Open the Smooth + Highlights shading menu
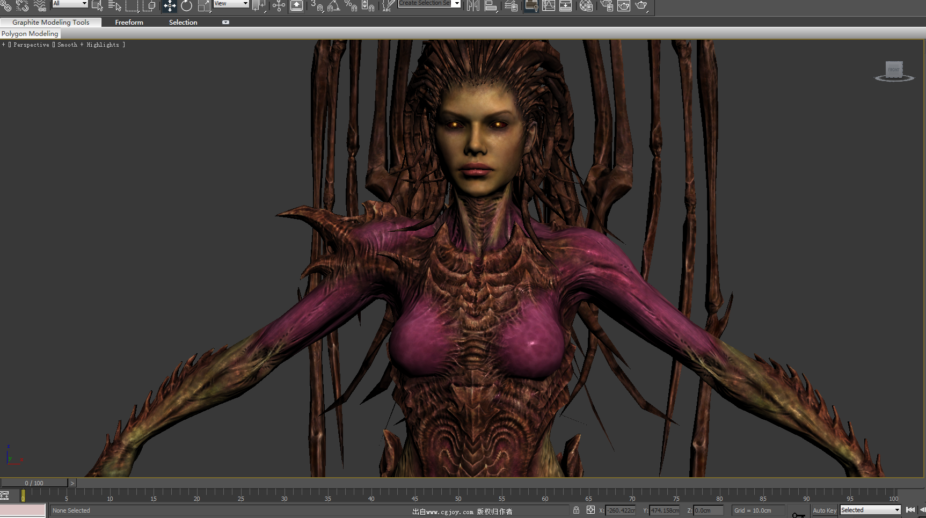926x518 pixels. pyautogui.click(x=89, y=45)
